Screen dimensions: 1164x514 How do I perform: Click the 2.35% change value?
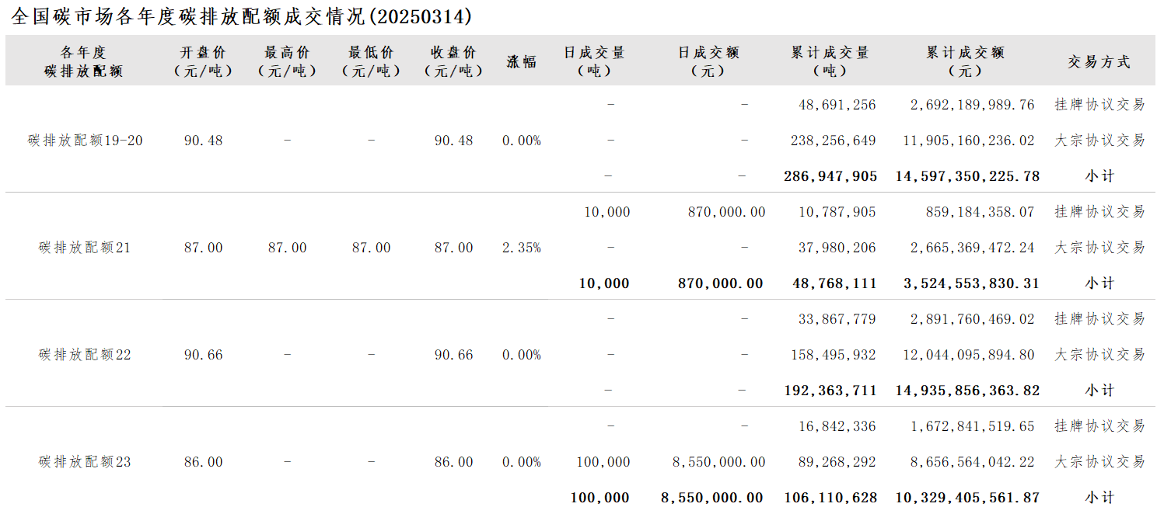click(522, 248)
